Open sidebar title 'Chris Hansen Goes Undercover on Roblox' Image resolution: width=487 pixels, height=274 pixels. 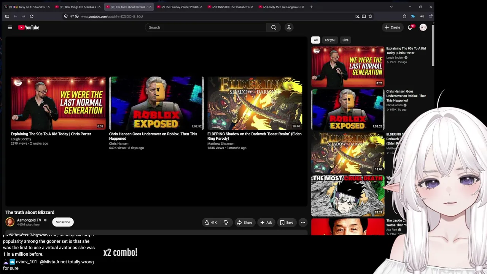point(406,96)
